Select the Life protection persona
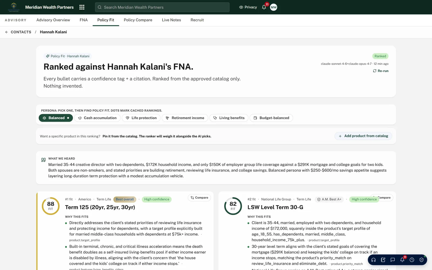This screenshot has height=270, width=432. pos(141,118)
